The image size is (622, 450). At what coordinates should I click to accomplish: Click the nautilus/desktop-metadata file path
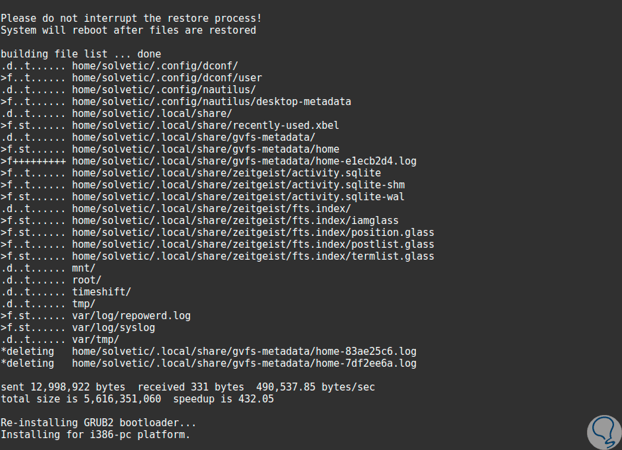[211, 101]
